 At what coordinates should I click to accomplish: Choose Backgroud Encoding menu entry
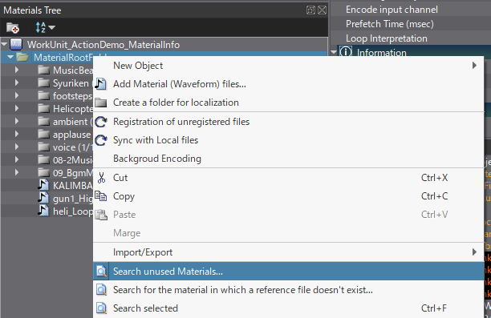click(x=288, y=159)
